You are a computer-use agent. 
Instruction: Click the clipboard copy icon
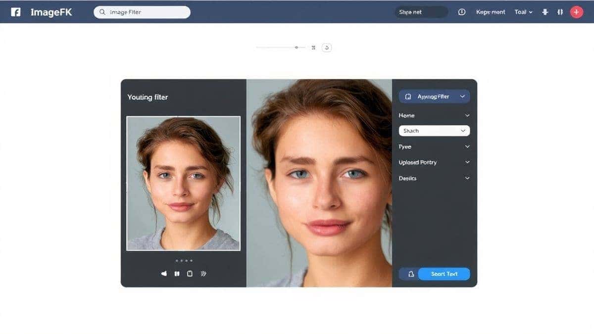tap(190, 273)
